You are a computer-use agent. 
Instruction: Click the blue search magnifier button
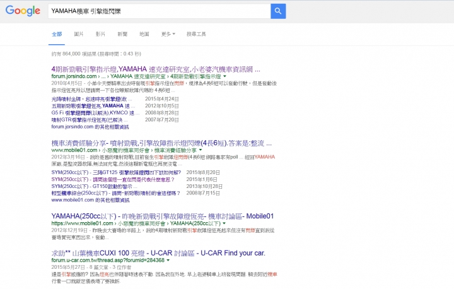[278, 11]
